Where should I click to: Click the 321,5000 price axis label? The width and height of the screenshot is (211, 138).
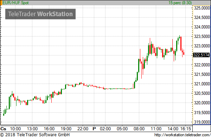pyautogui.click(x=202, y=74)
